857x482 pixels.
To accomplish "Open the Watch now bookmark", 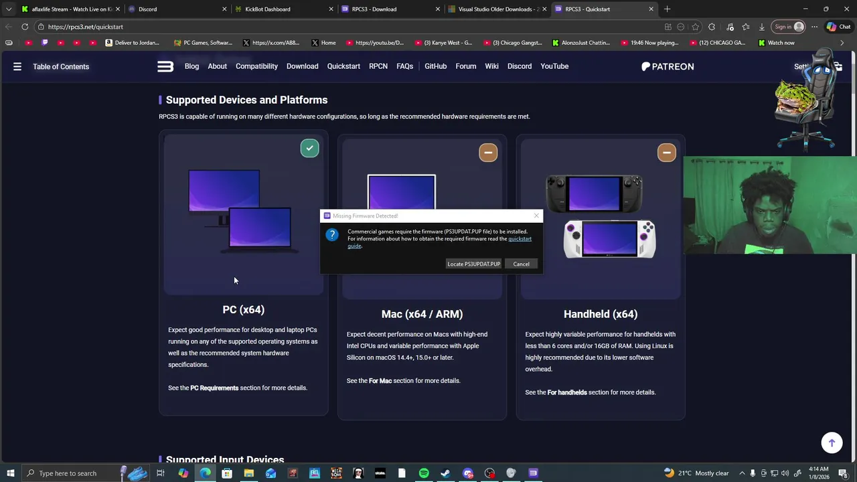I will pos(777,43).
